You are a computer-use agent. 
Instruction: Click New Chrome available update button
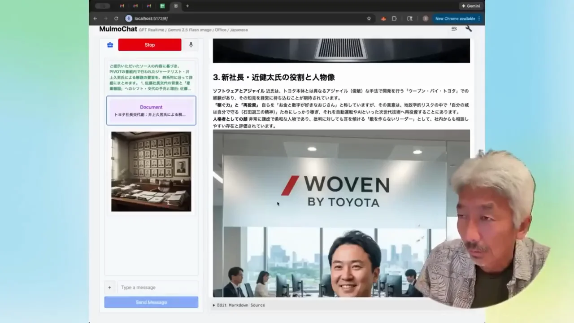click(455, 18)
